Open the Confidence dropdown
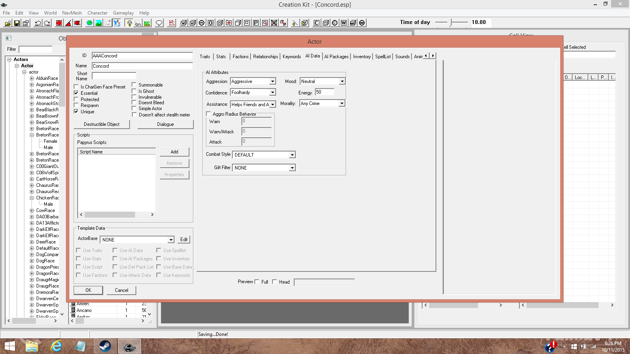 coord(272,92)
